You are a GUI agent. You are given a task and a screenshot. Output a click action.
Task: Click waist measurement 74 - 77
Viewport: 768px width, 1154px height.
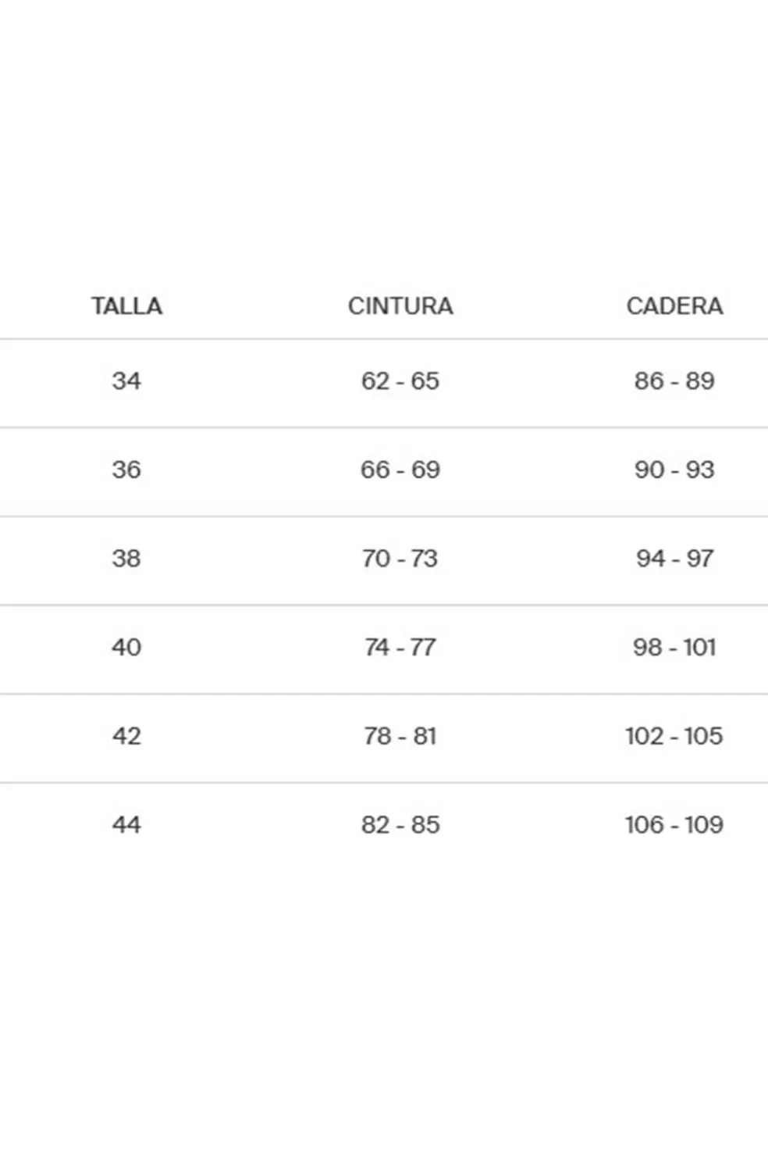coord(400,647)
